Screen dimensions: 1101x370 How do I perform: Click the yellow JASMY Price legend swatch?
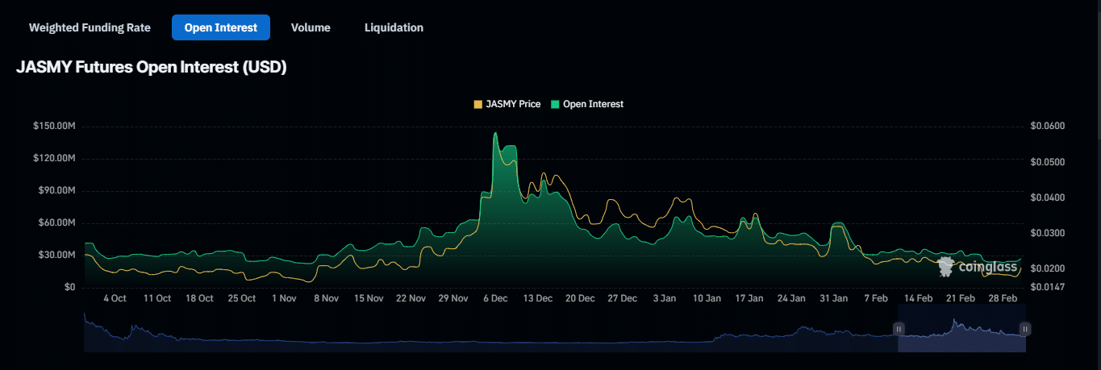[478, 104]
